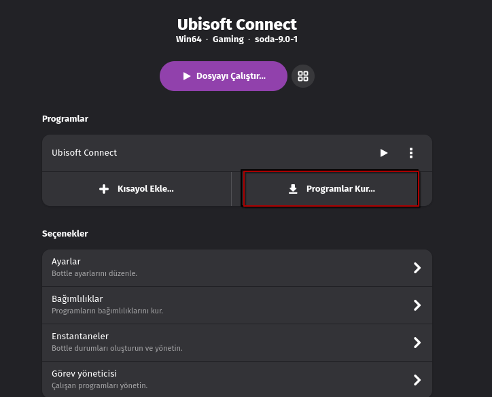Image resolution: width=492 pixels, height=397 pixels.
Task: Click download icon next to Programlar Kur
Action: [x=293, y=189]
